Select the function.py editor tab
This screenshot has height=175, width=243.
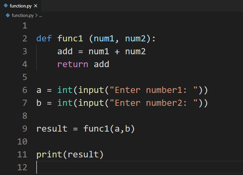point(20,6)
